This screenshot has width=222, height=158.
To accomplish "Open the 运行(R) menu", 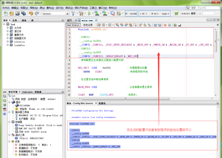I will [59, 8].
